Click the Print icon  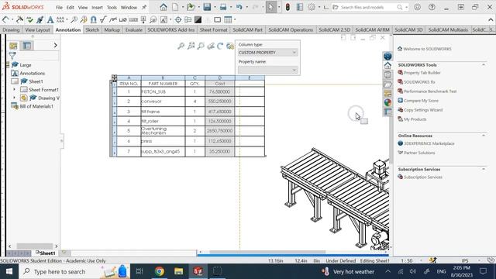[223, 7]
